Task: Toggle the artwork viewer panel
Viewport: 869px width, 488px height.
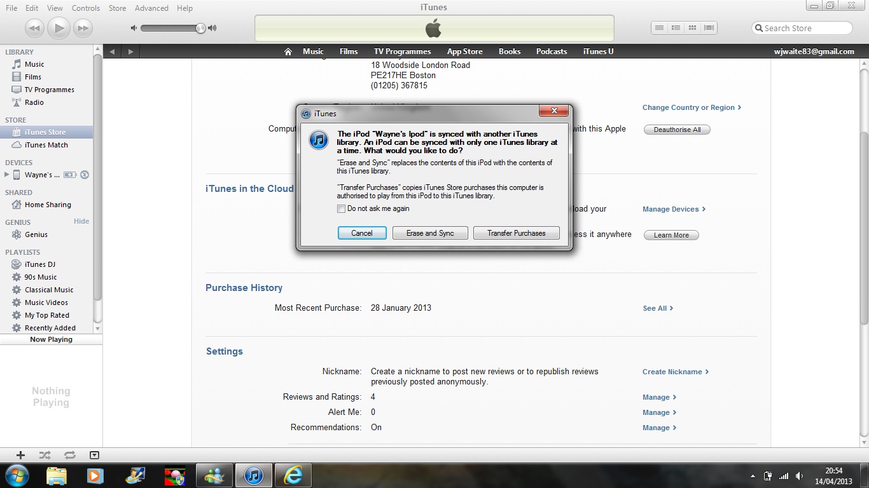Action: tap(94, 455)
